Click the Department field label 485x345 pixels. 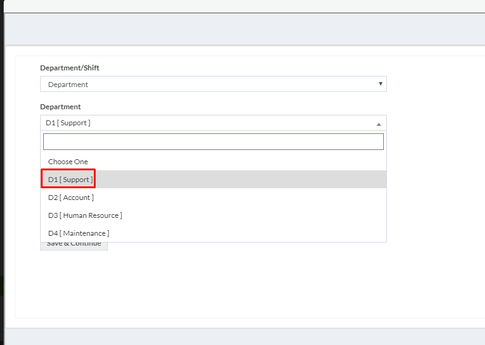[60, 107]
